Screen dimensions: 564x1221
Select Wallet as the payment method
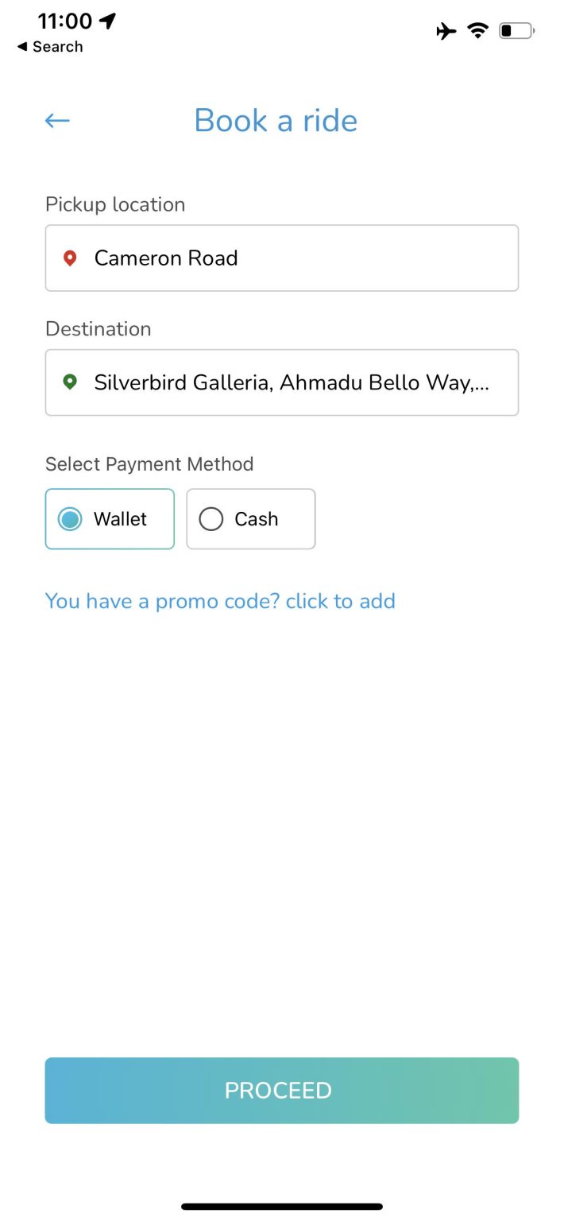pyautogui.click(x=109, y=519)
